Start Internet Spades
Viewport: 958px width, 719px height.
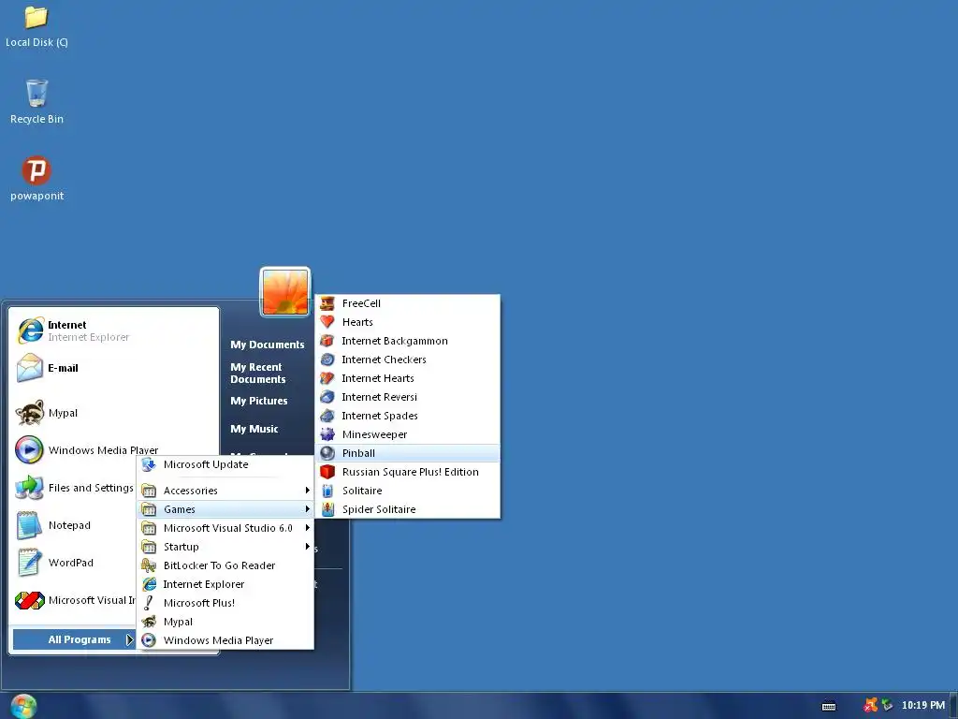[x=408, y=416]
